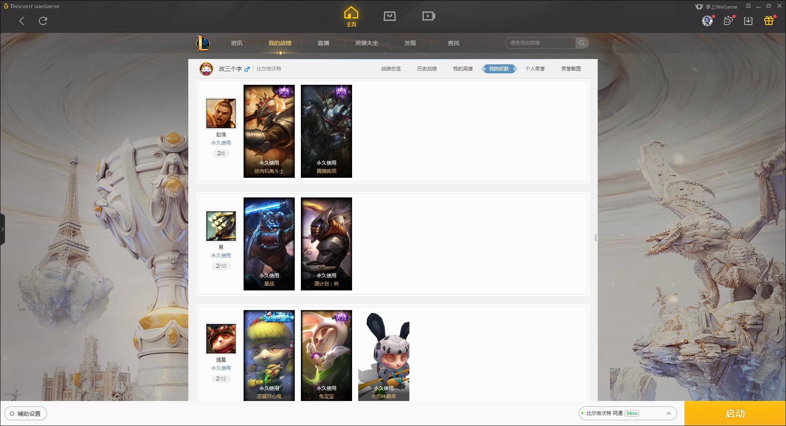Click the gear icon in 辅助设置
Viewport: 786px width, 426px height.
tap(12, 414)
